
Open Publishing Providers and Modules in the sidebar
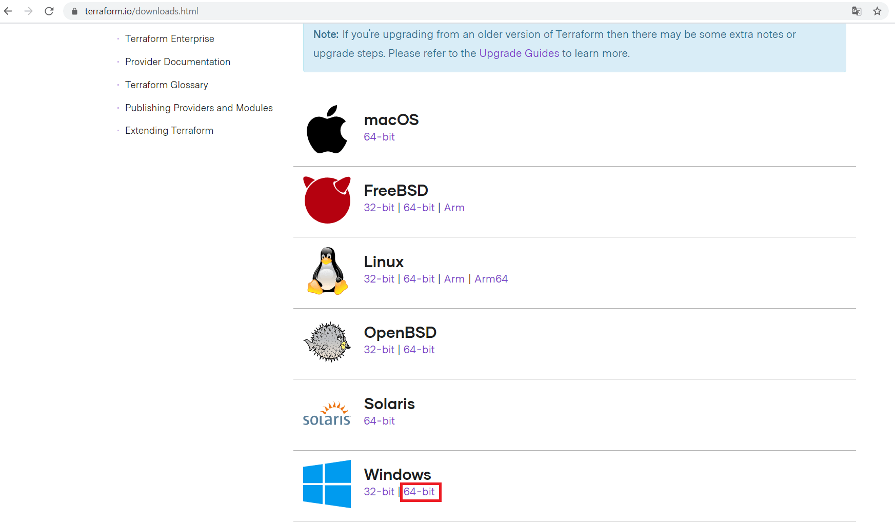[199, 108]
